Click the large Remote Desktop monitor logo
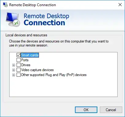Viewport: 125px width, 117px height. (x=13, y=19)
